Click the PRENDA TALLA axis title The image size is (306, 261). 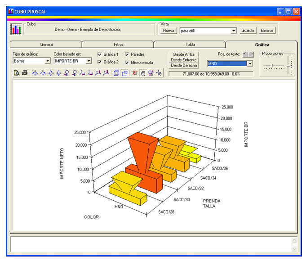click(212, 203)
